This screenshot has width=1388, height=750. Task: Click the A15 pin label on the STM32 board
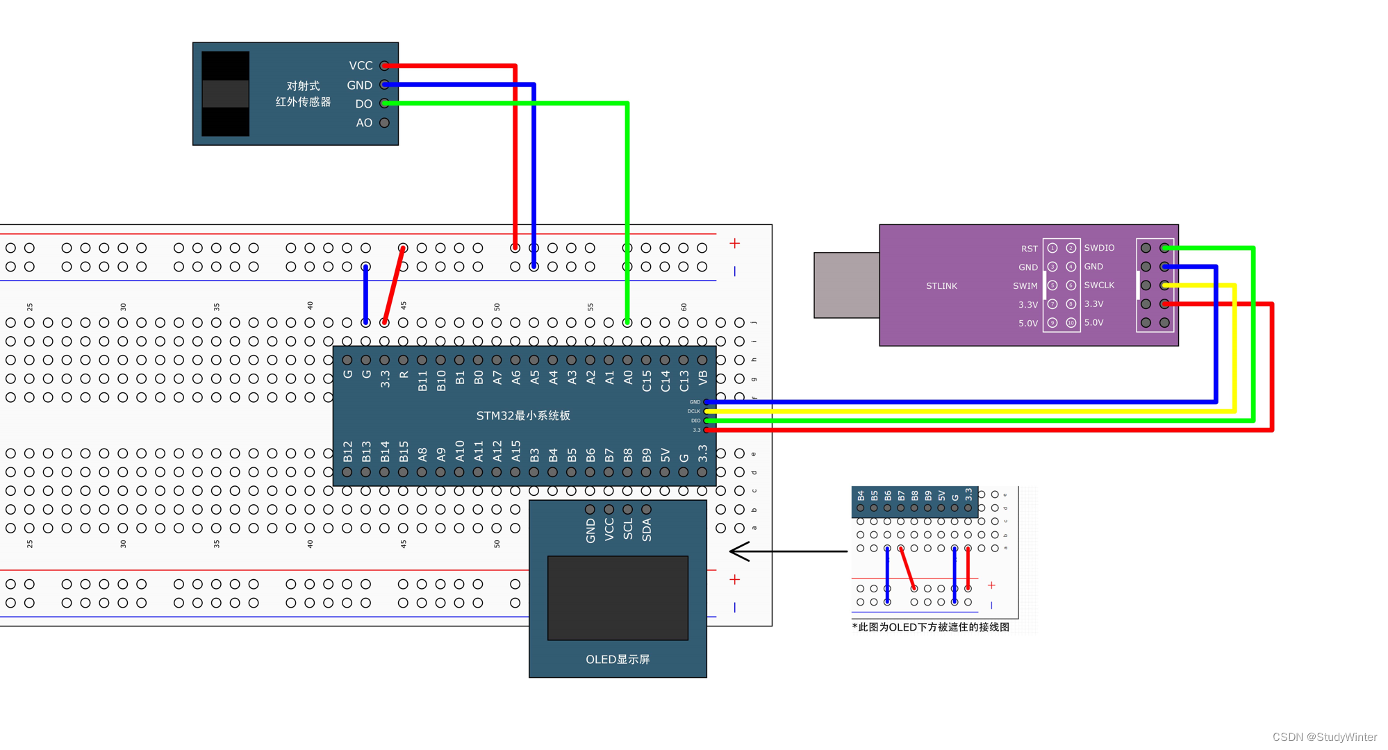pos(515,451)
